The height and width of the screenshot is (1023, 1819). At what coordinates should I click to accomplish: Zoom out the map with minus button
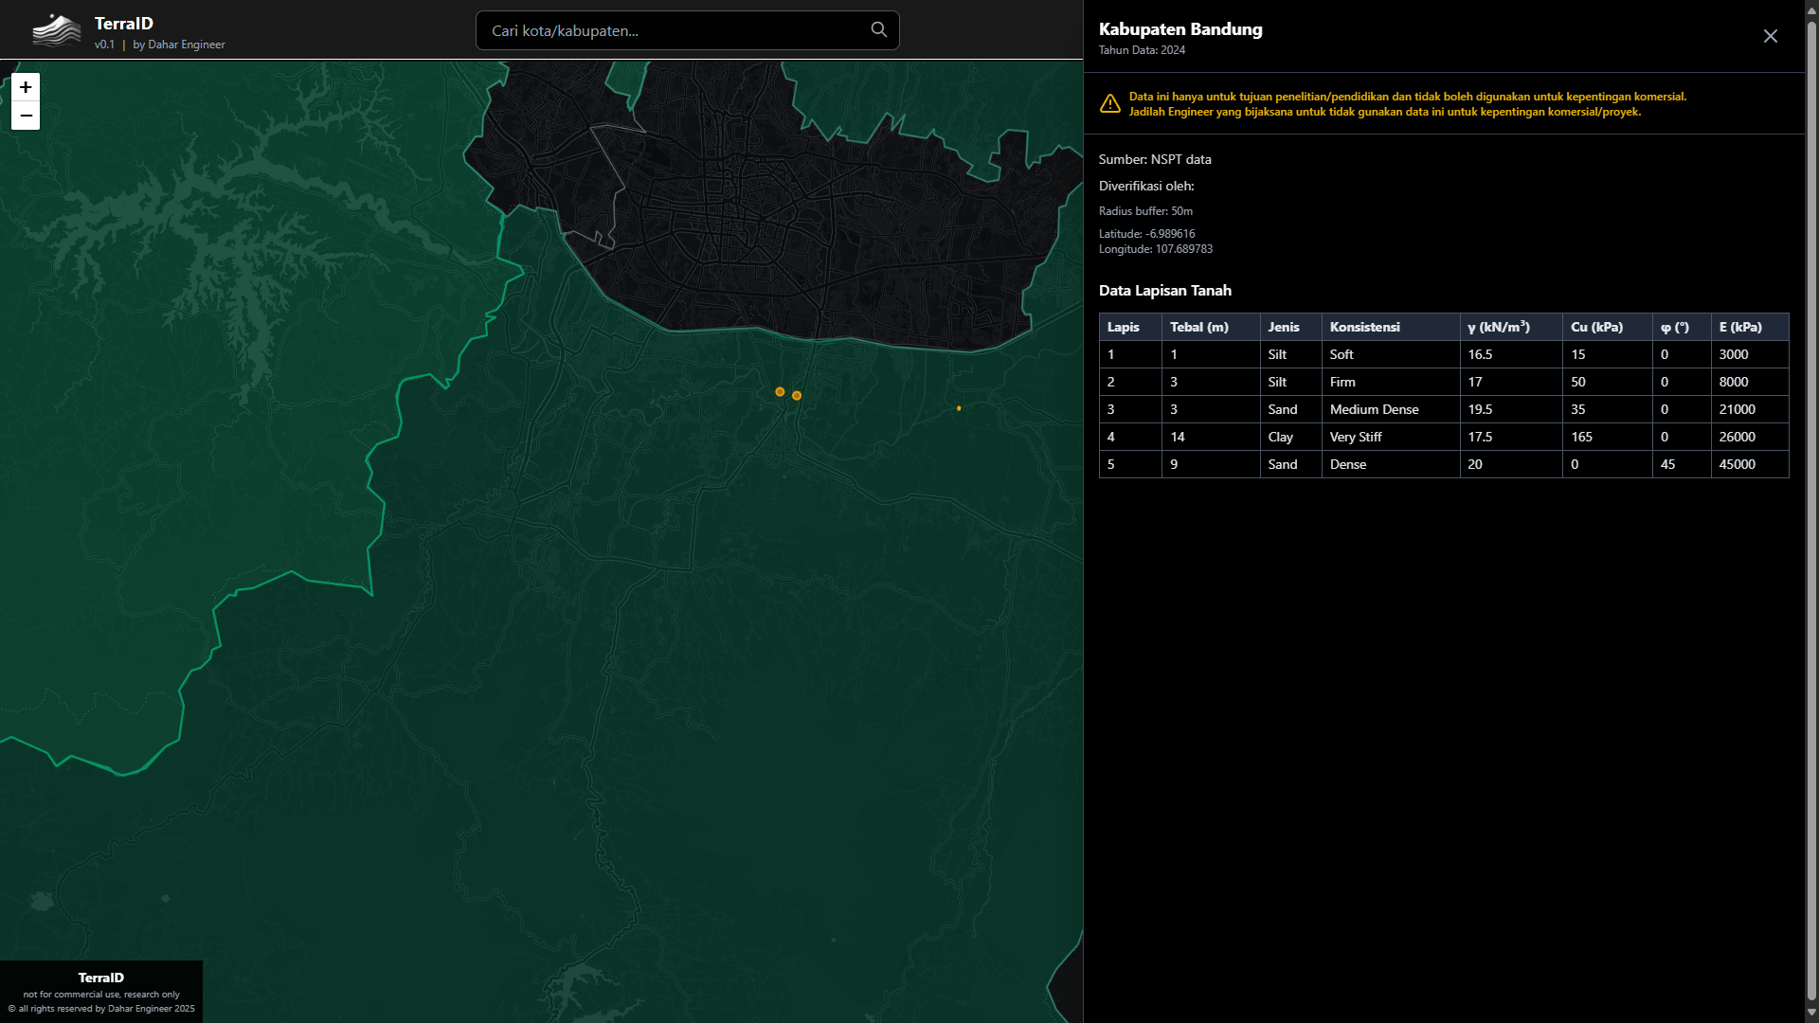(26, 116)
